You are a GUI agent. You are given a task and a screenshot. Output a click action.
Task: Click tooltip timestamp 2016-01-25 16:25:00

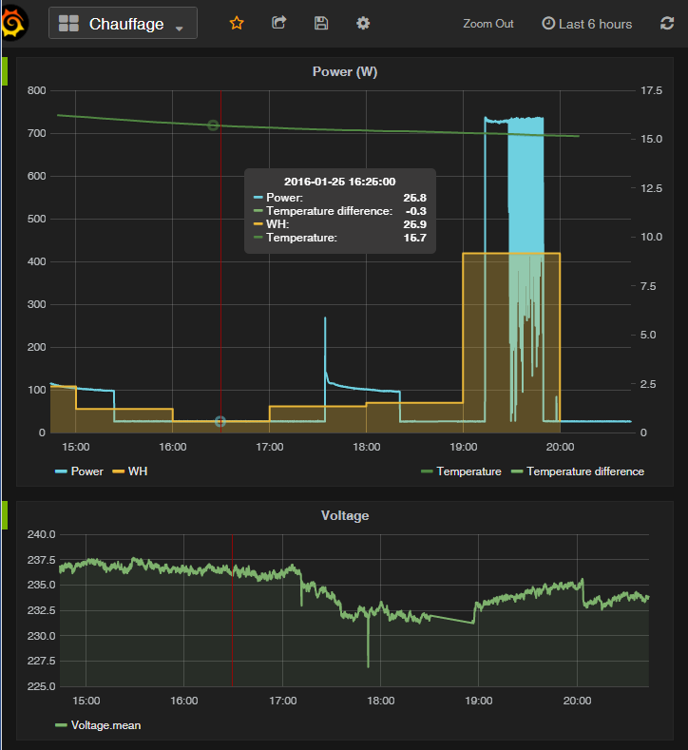[x=339, y=182]
